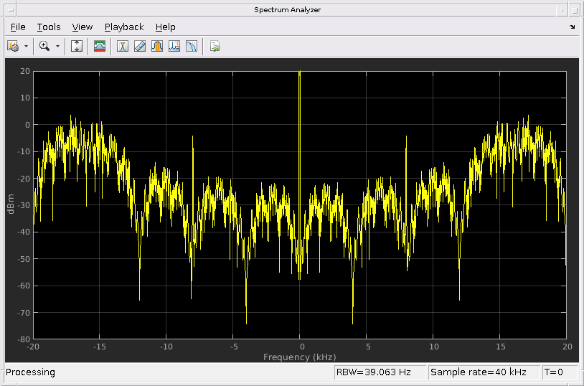Click the Distortion Measurements toolbar icon
The width and height of the screenshot is (584, 386).
(x=174, y=47)
